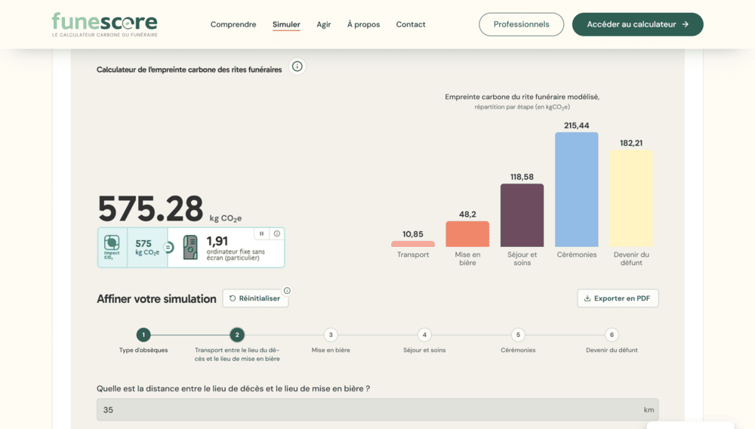Select step 6 Devenir du défunt

612,335
